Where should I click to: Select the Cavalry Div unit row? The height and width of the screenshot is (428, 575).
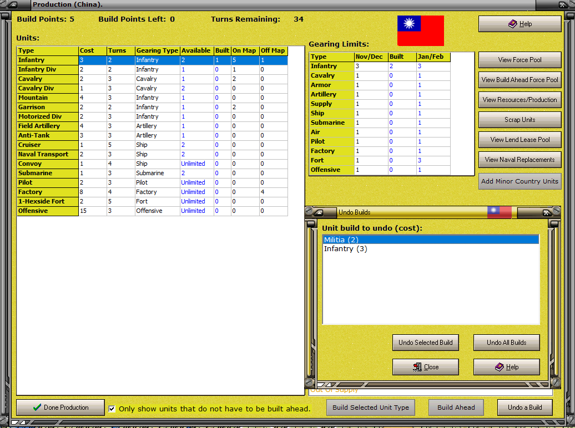152,88
